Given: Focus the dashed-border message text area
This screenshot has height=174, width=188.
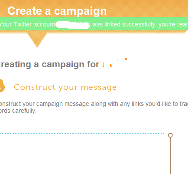Looking at the screenshot, I should point(82,154).
